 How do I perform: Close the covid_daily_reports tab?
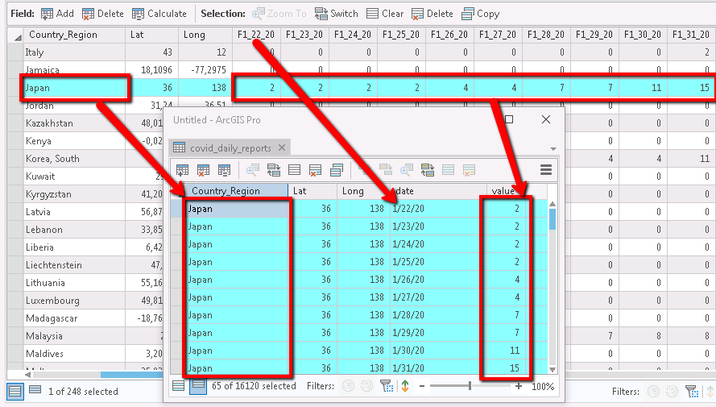(x=282, y=147)
